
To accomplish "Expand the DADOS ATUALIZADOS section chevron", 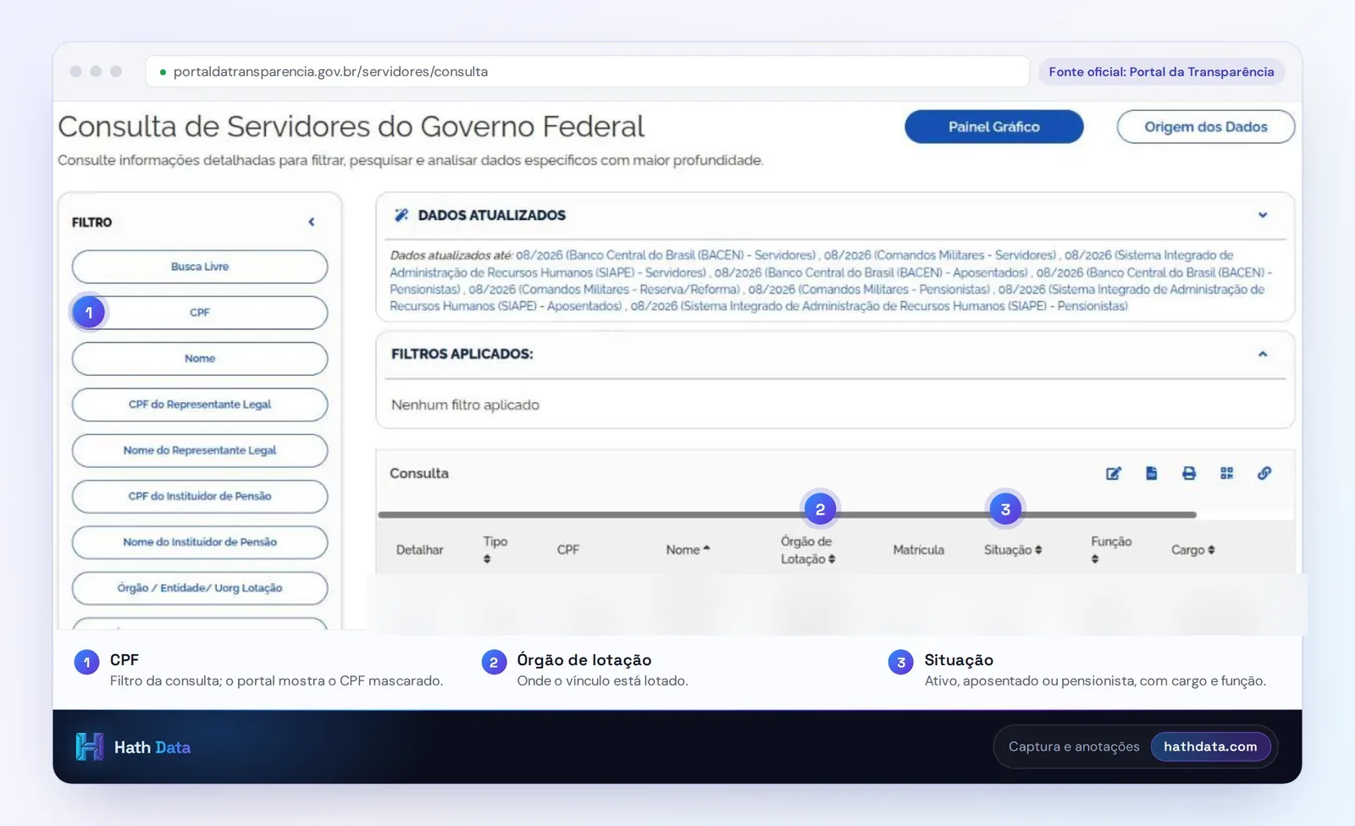I will pos(1263,215).
